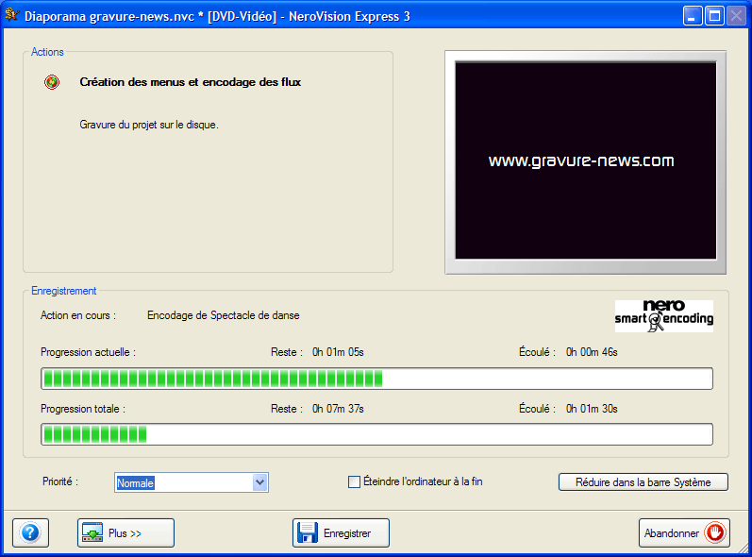Click the Priorité label
The width and height of the screenshot is (752, 557).
(x=60, y=481)
